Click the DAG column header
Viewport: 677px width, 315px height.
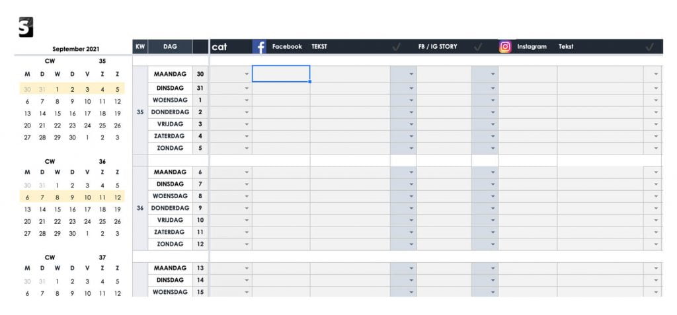click(170, 47)
